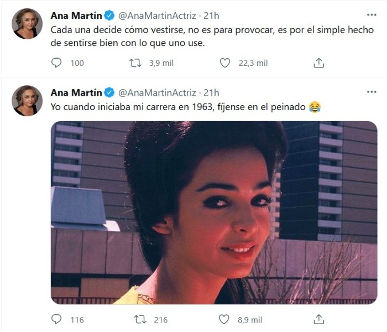Share the first tweet via upload icon
Screen dimensions: 387x332
click(x=318, y=63)
